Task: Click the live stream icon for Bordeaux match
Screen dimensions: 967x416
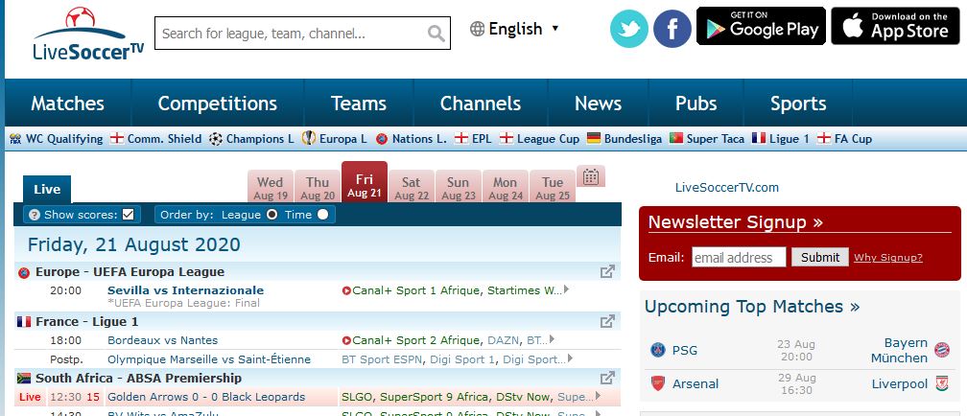Action: (346, 340)
